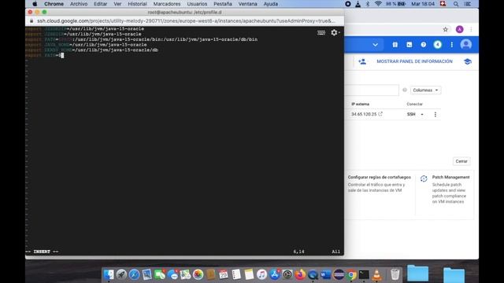Open Calendar from the Dock
This screenshot has width=504, height=283.
224,274
